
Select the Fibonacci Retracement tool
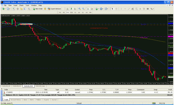coord(136,9)
